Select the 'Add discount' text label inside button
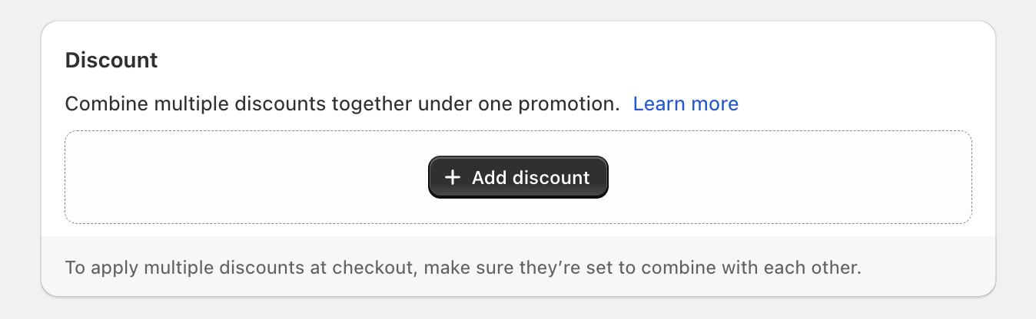 click(530, 178)
